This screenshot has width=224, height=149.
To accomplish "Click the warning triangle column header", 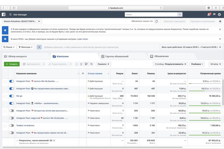I will click(x=83, y=74).
